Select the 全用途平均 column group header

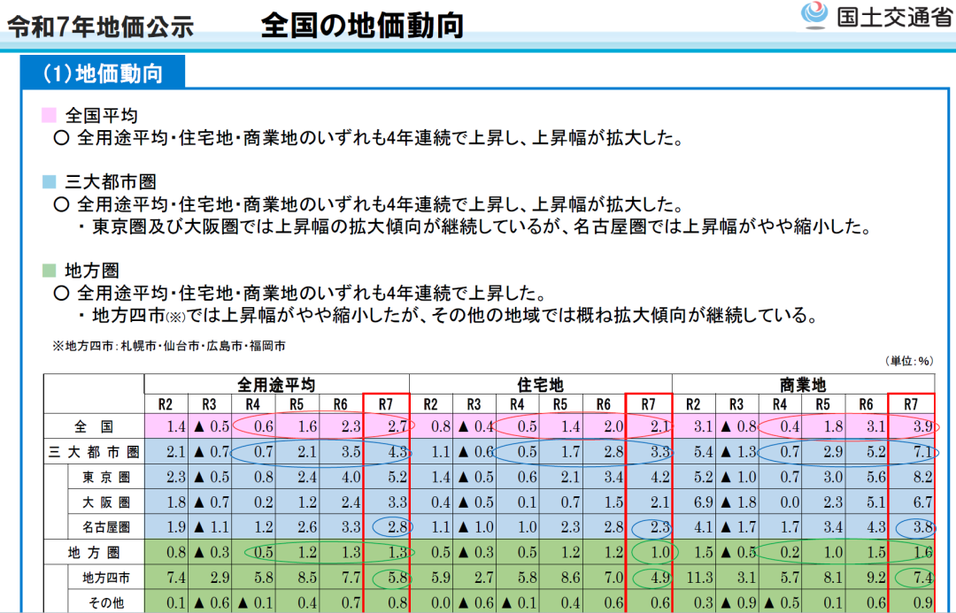275,385
